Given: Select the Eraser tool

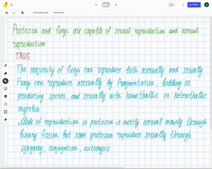Looking at the screenshot, I should 6,73.
